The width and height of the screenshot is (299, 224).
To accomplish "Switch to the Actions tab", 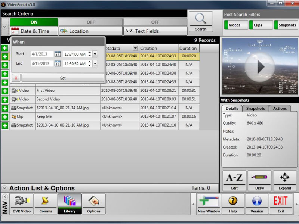I will coord(280,108).
